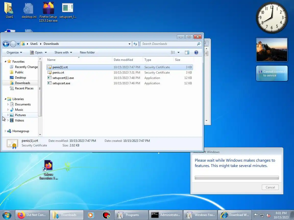Refresh the Downloads folder view
Image resolution: width=294 pixels, height=220 pixels.
coord(135,44)
